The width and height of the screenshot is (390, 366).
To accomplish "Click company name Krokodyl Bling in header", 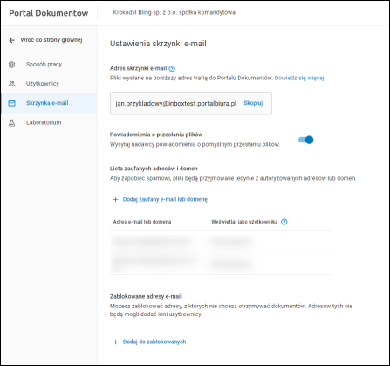I will click(x=174, y=12).
